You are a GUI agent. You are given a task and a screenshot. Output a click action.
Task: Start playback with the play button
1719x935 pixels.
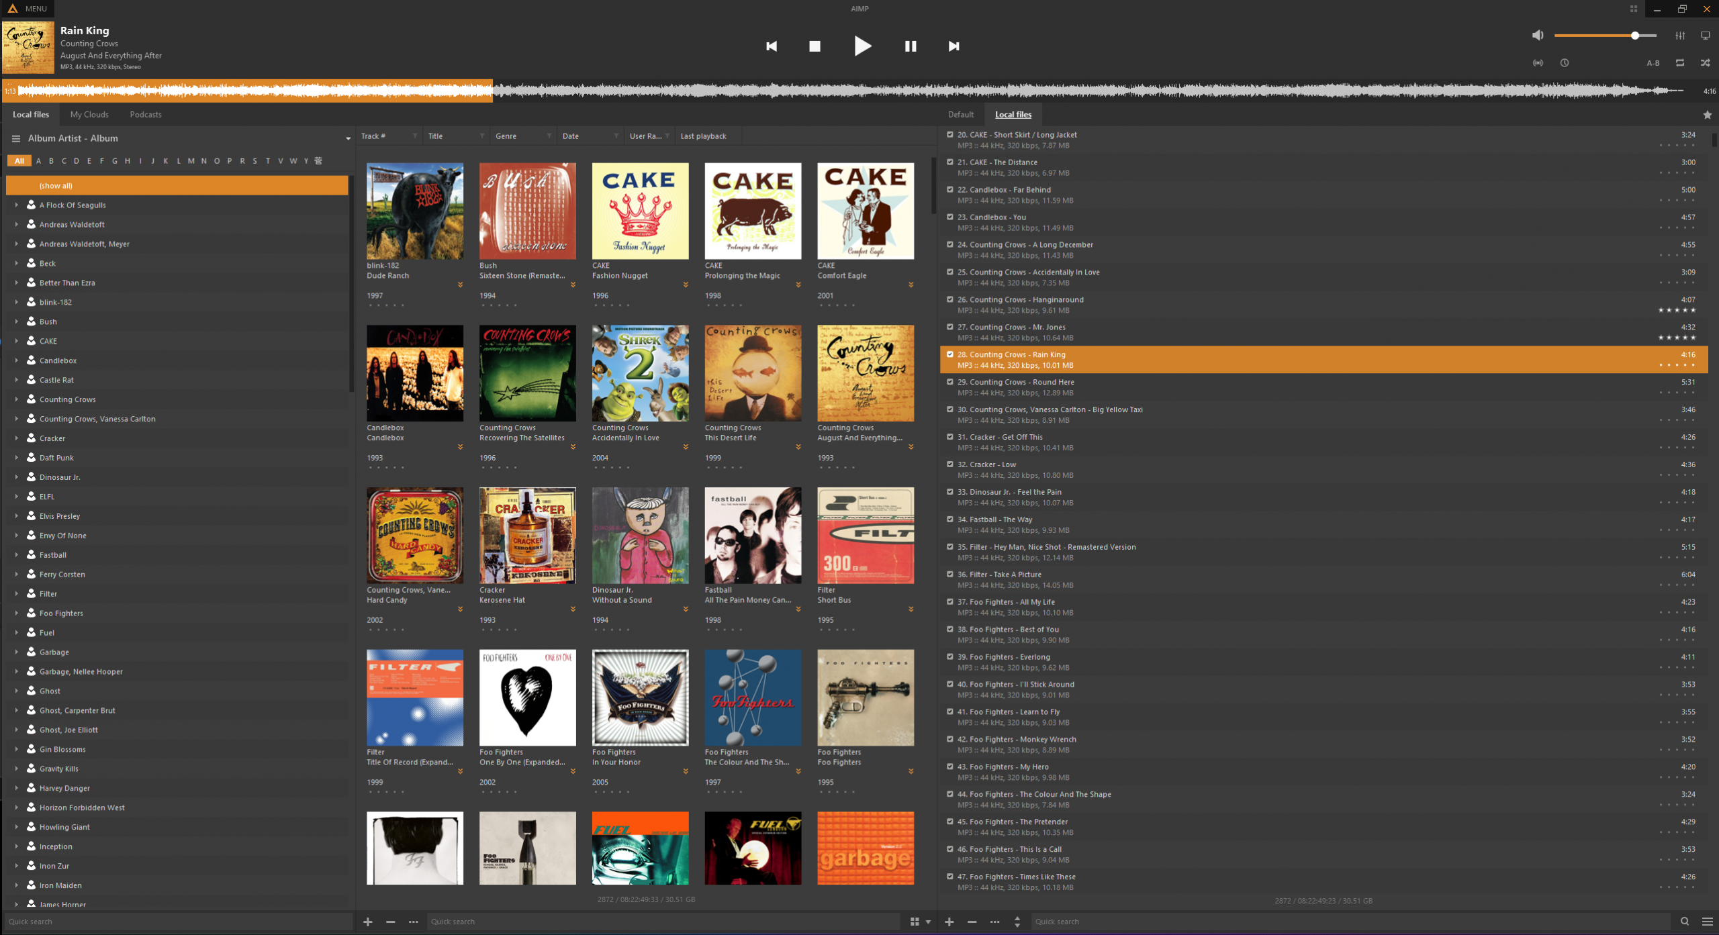coord(863,46)
